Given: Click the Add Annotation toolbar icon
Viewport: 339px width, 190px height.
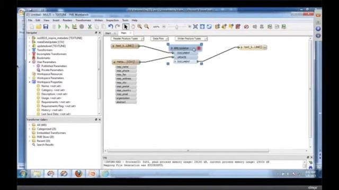Looking at the screenshot, I should pyautogui.click(x=231, y=26).
